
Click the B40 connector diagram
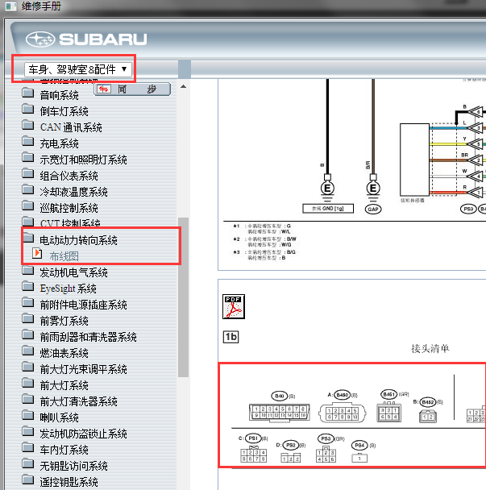click(280, 413)
